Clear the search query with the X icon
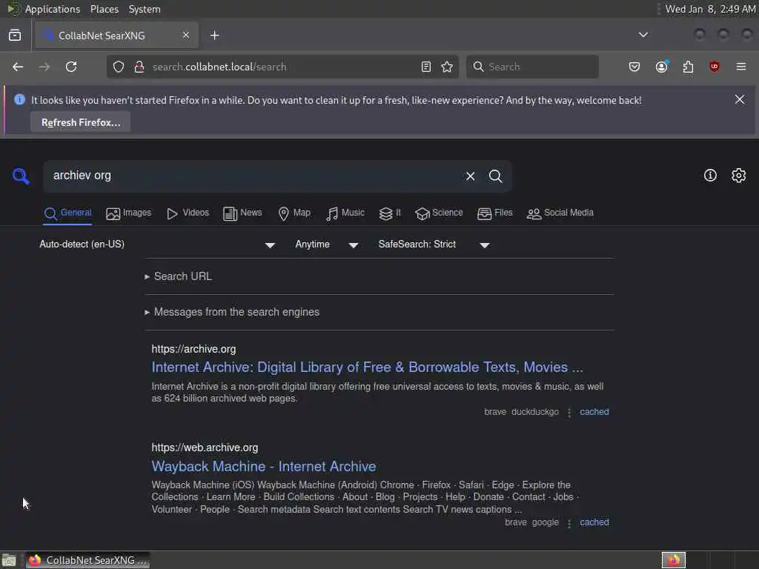759x569 pixels. click(x=470, y=176)
